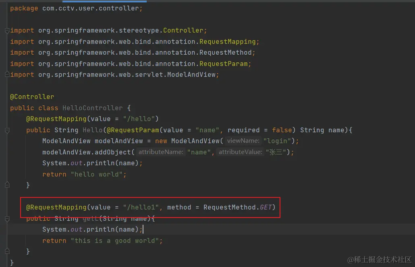This screenshot has width=415, height=267.
Task: Click RequestParam in the import statement
Action: click(223, 64)
